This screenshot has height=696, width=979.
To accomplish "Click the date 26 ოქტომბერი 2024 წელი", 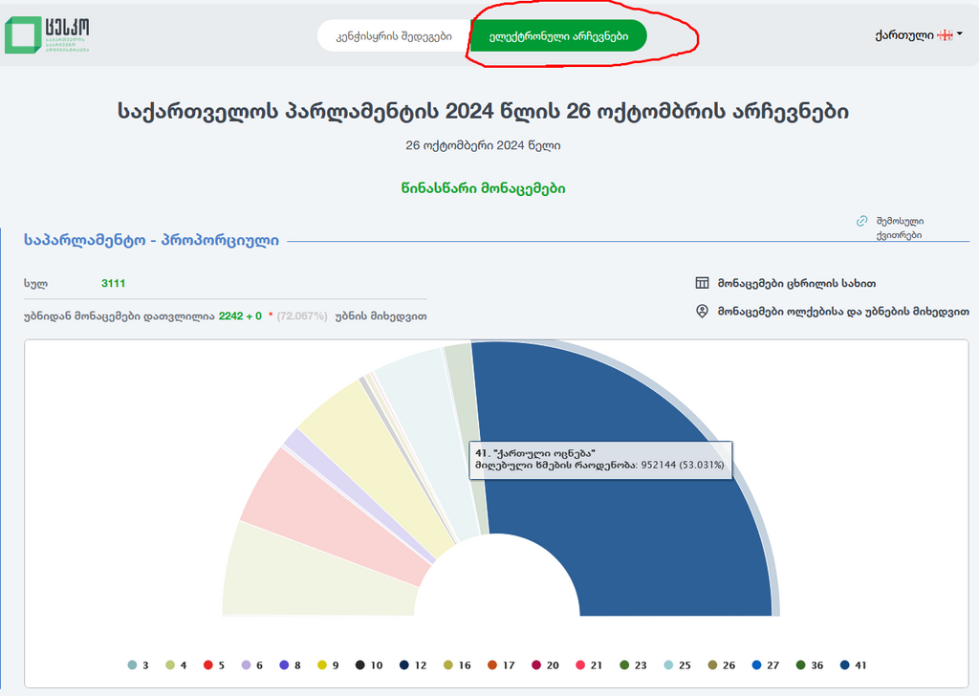I will [x=483, y=145].
